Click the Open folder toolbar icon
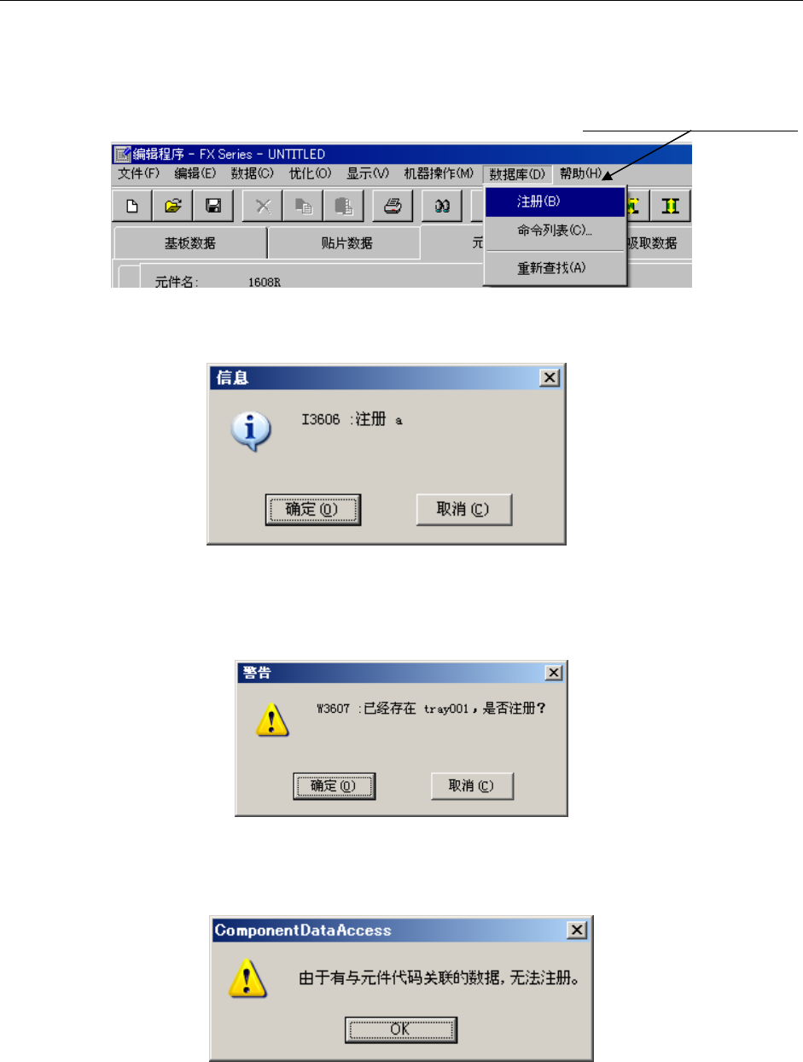The image size is (803, 1062). click(x=173, y=206)
